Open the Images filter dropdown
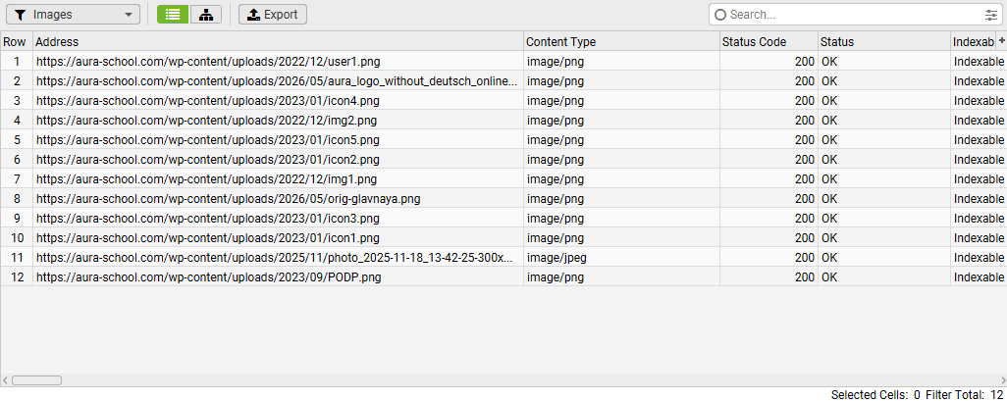Screen dimensions: 1007x401 [x=74, y=14]
